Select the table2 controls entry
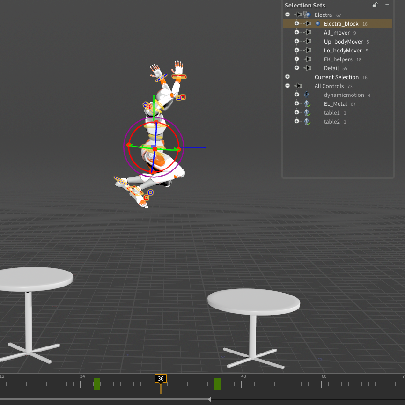 [331, 122]
